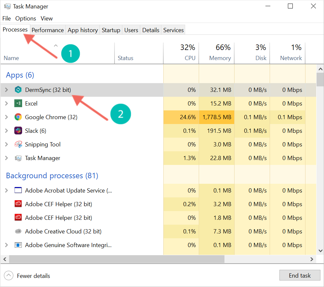Viewport: 324px width, 287px height.
Task: Sort by the Network column header
Action: 288,53
